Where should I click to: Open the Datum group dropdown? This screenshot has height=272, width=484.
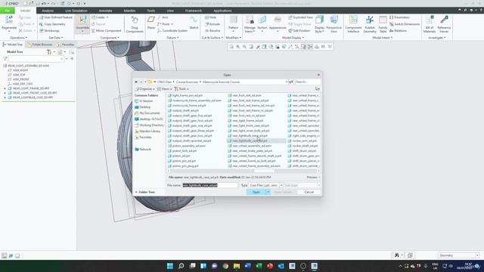click(172, 38)
